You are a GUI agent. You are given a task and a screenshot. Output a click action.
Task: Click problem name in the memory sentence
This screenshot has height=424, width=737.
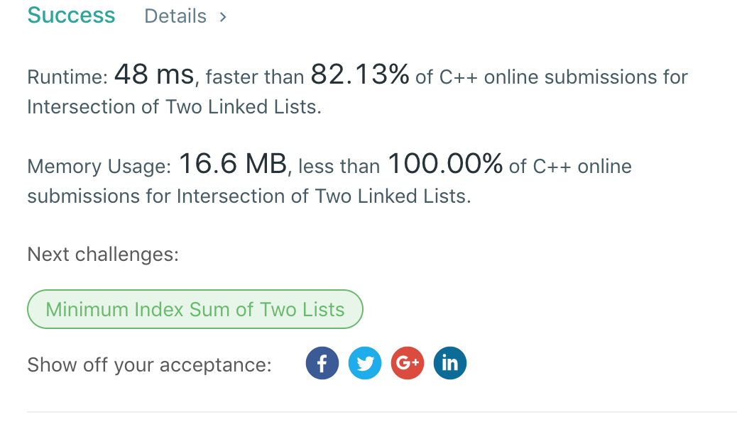coord(323,196)
